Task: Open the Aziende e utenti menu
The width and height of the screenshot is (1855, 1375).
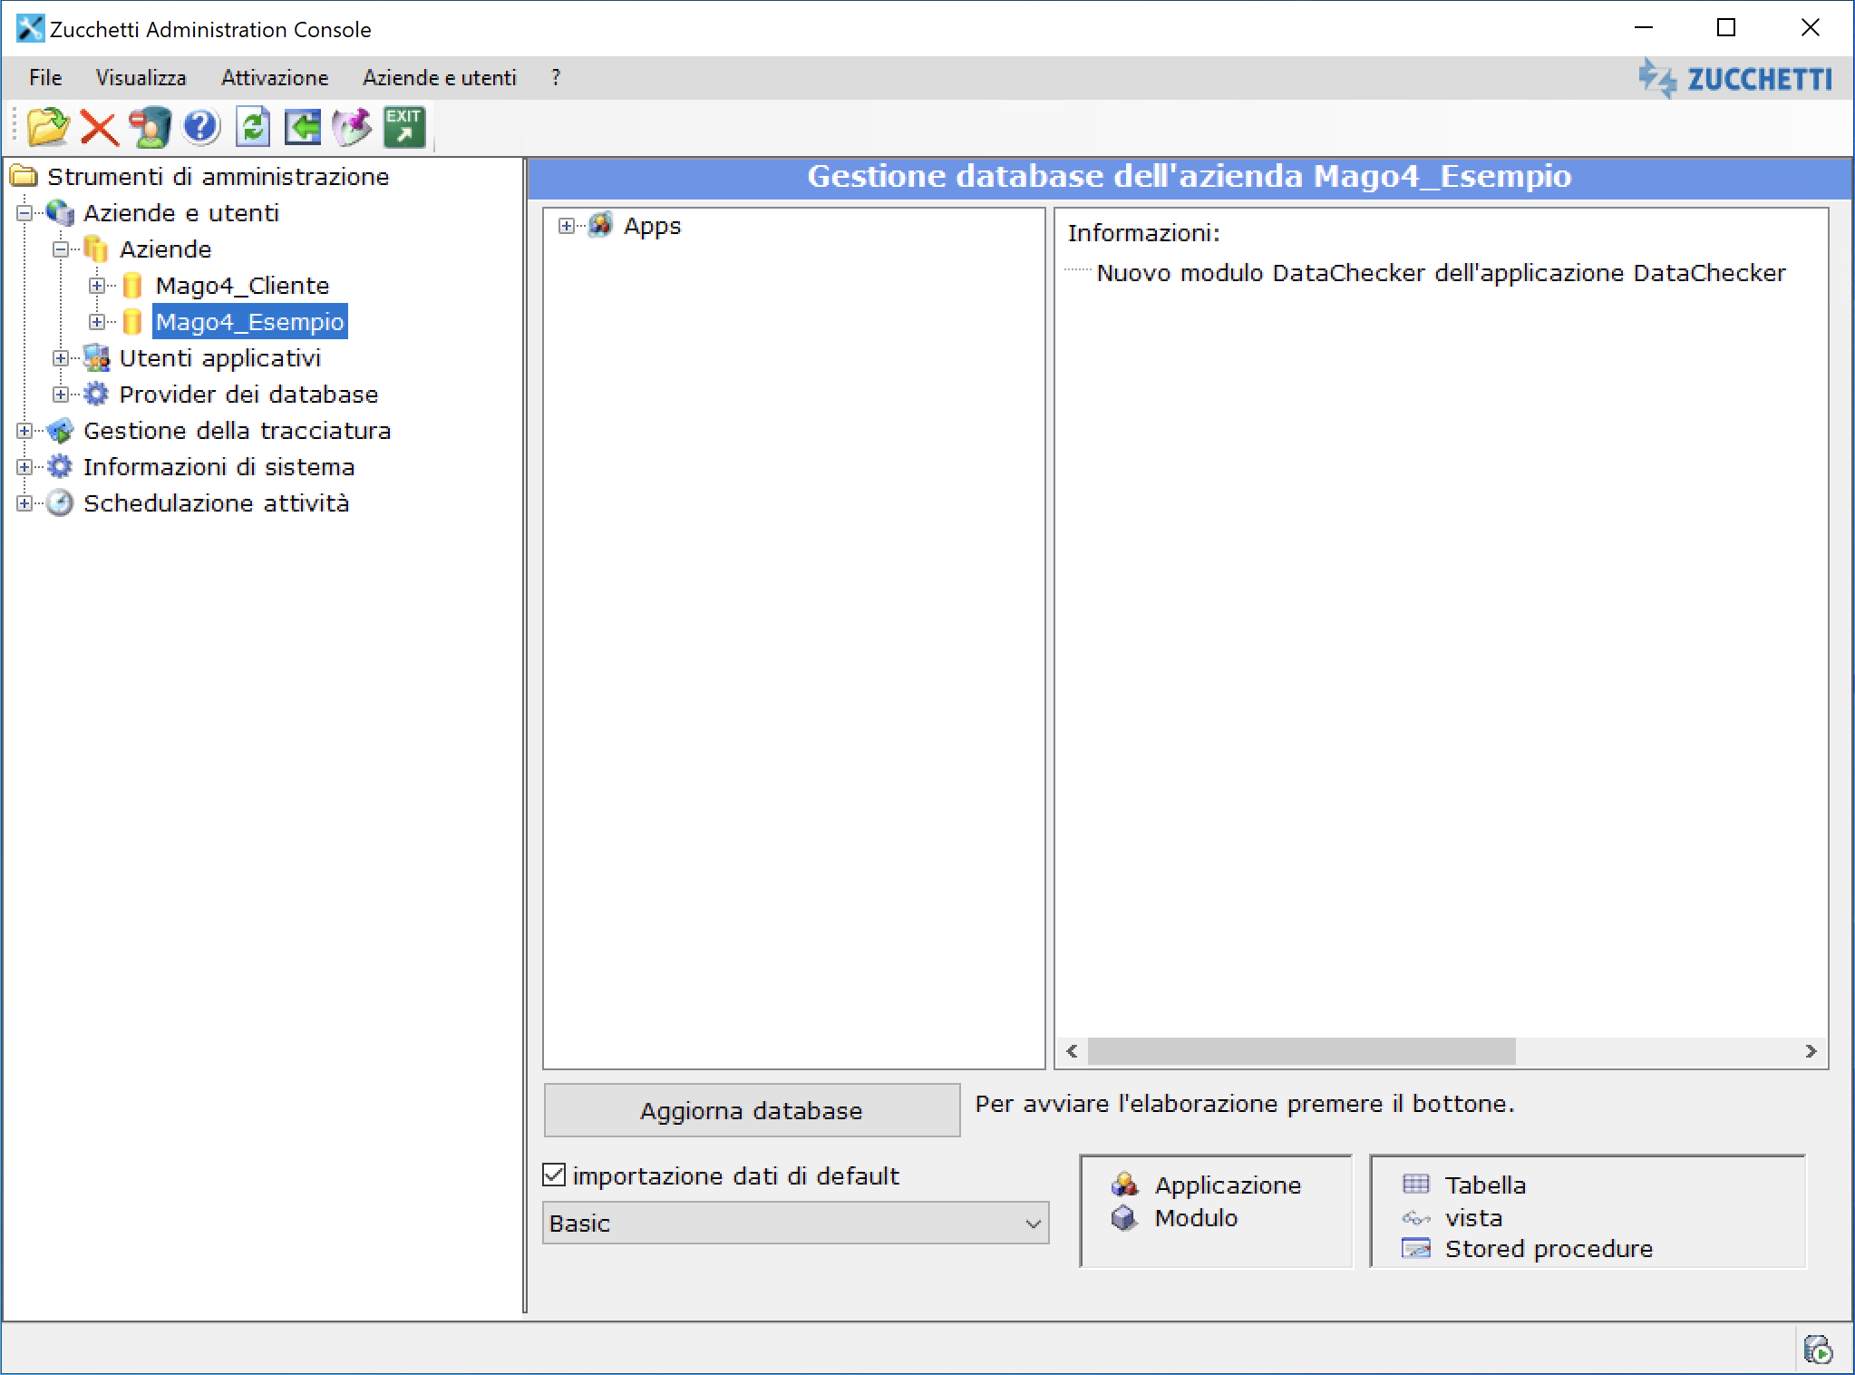Action: click(440, 78)
